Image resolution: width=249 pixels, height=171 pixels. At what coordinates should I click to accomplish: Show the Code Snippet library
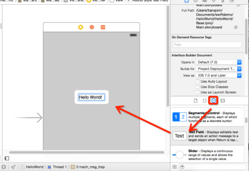pos(205,101)
